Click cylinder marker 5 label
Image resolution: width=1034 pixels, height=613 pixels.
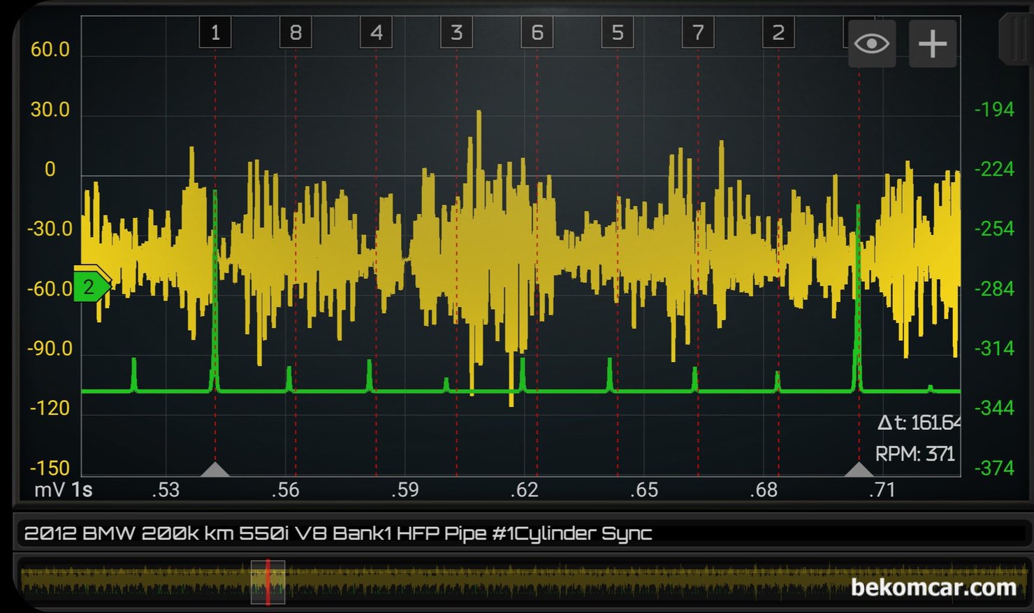click(x=618, y=33)
